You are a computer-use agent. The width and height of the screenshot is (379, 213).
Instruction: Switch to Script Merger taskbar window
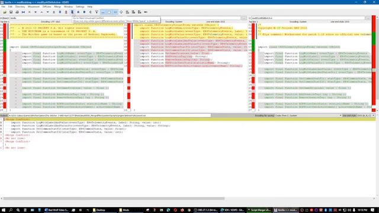pyautogui.click(x=259, y=210)
